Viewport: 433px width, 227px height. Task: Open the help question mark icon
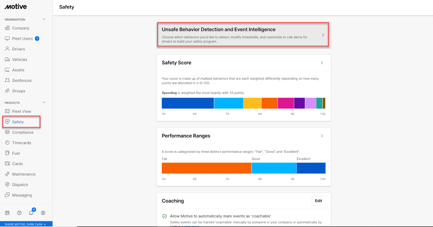[x=19, y=213]
